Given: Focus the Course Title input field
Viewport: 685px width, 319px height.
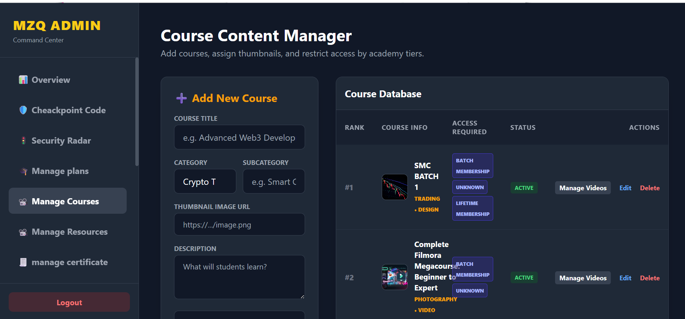Looking at the screenshot, I should point(239,137).
